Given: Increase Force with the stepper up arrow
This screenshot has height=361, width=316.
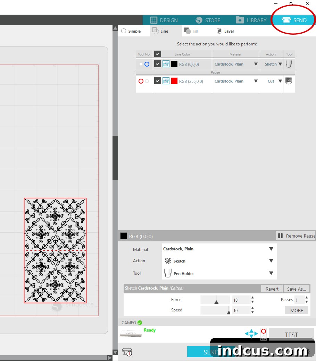Looking at the screenshot, I should [252, 298].
